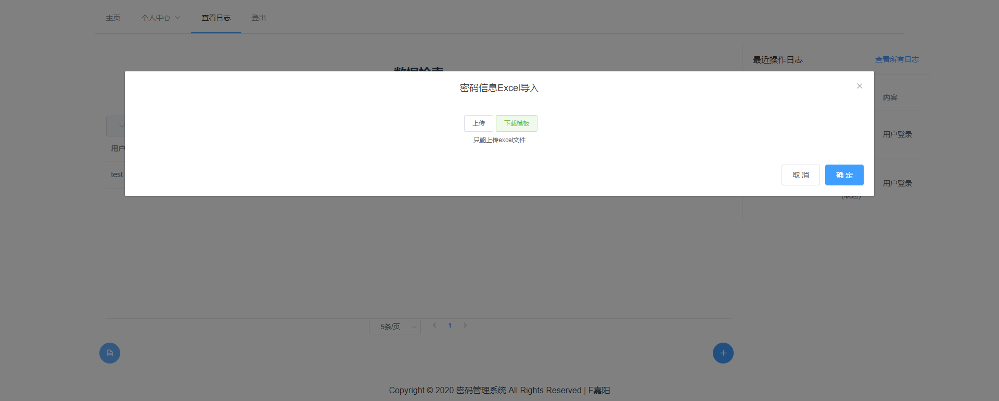Select the test row in the table
This screenshot has width=999, height=401.
[x=117, y=175]
